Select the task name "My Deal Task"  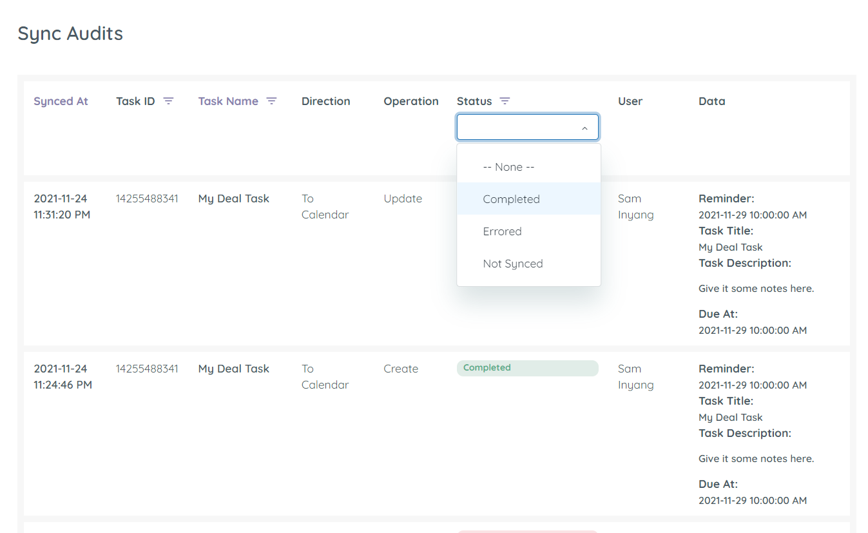[x=233, y=199]
